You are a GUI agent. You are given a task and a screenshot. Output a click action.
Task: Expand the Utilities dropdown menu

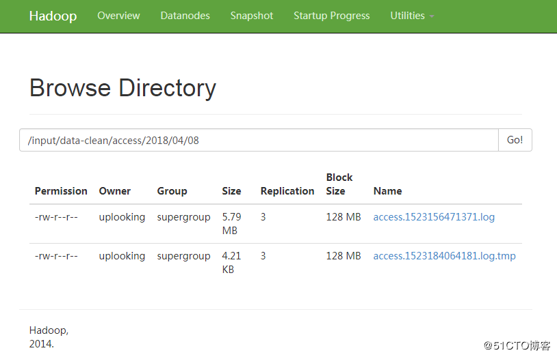[x=411, y=16]
